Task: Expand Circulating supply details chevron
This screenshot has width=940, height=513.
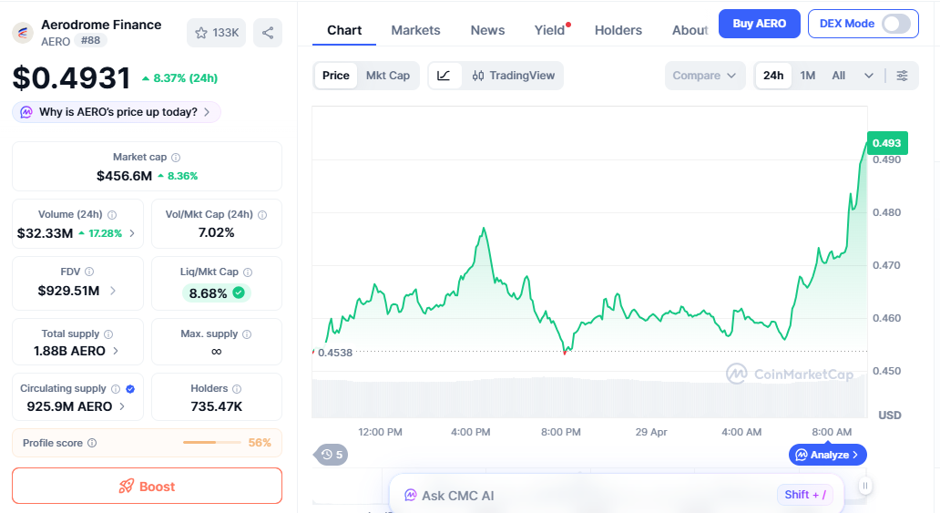Action: pos(122,406)
